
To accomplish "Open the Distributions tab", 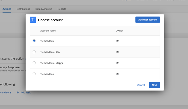I will click(23, 9).
